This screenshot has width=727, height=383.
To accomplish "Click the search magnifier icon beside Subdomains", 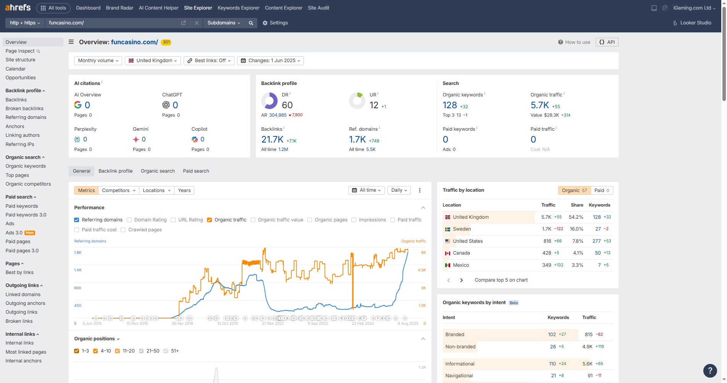I will coord(251,23).
